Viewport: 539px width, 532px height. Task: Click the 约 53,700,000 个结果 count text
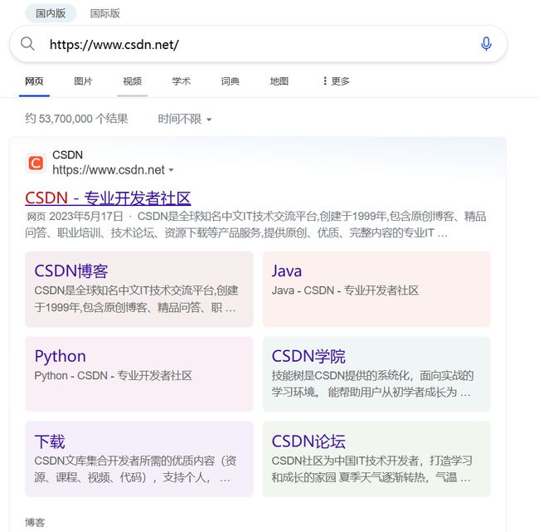coord(76,119)
